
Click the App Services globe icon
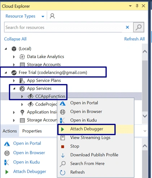22,88
